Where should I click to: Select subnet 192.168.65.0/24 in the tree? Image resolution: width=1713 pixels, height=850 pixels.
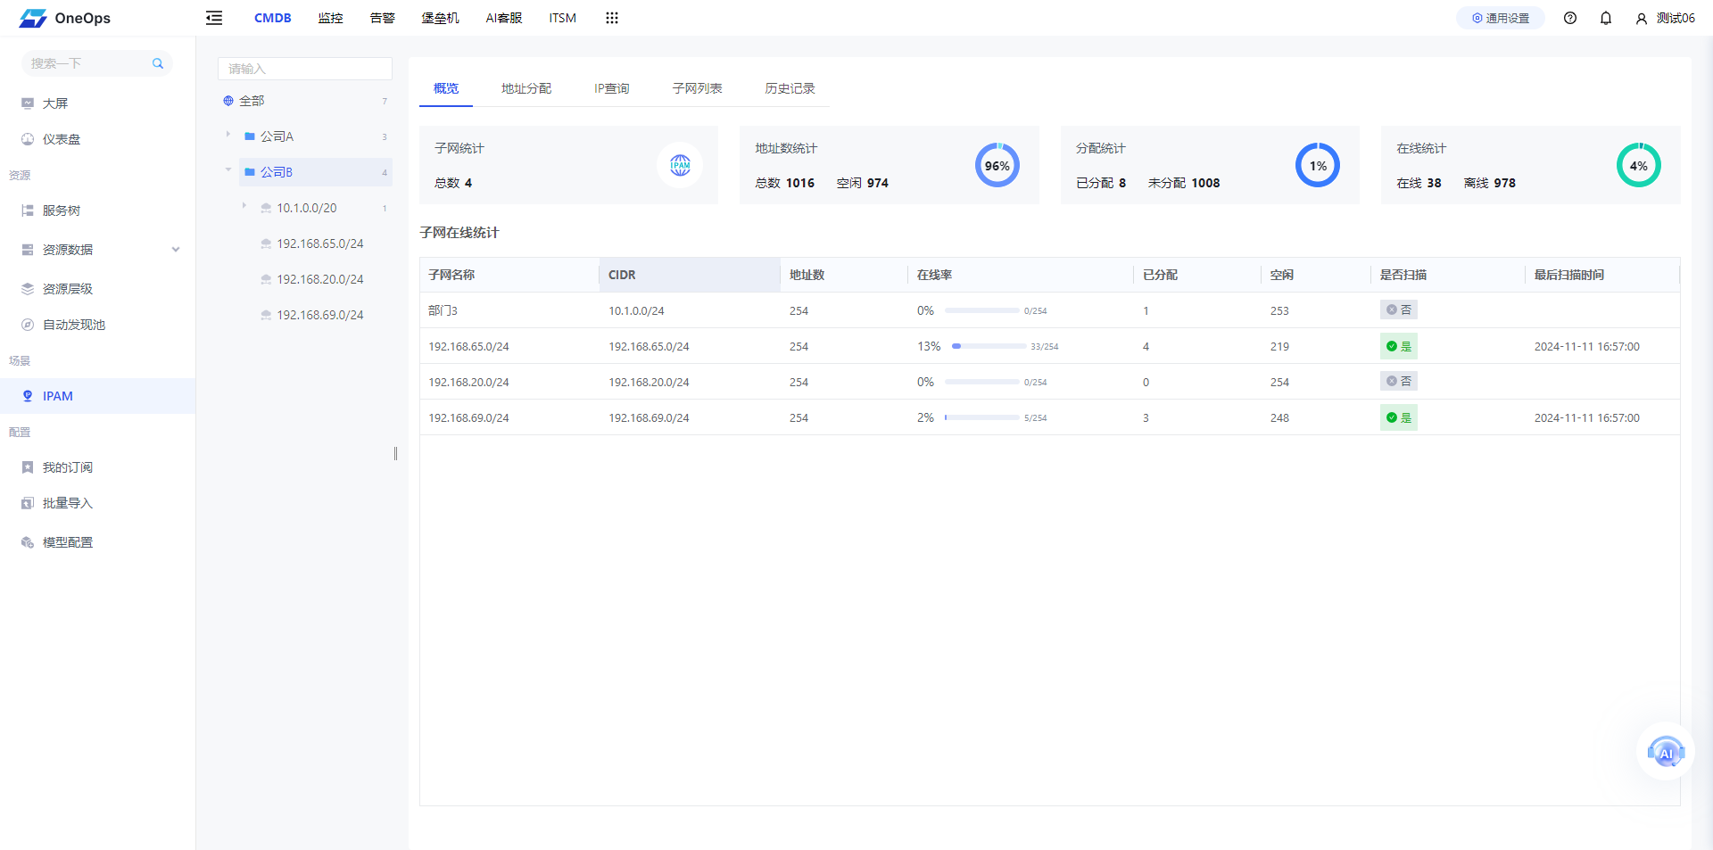coord(319,243)
